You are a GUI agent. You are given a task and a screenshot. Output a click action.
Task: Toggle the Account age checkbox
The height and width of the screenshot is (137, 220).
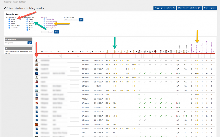point(9,26)
